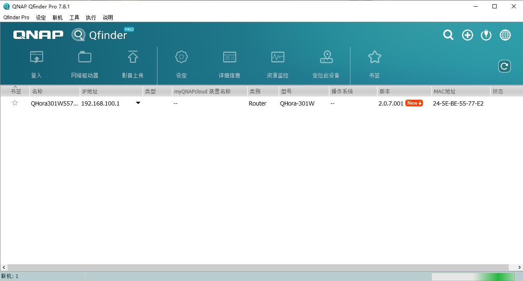
Task: Click the New firmware update badge
Action: coord(414,103)
